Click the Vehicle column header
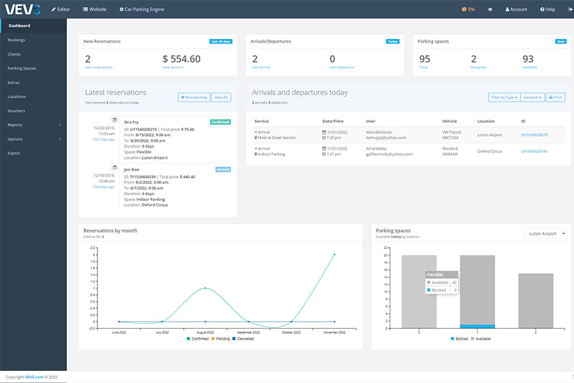 [449, 121]
